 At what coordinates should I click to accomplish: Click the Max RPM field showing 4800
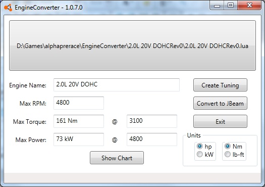tap(79, 103)
